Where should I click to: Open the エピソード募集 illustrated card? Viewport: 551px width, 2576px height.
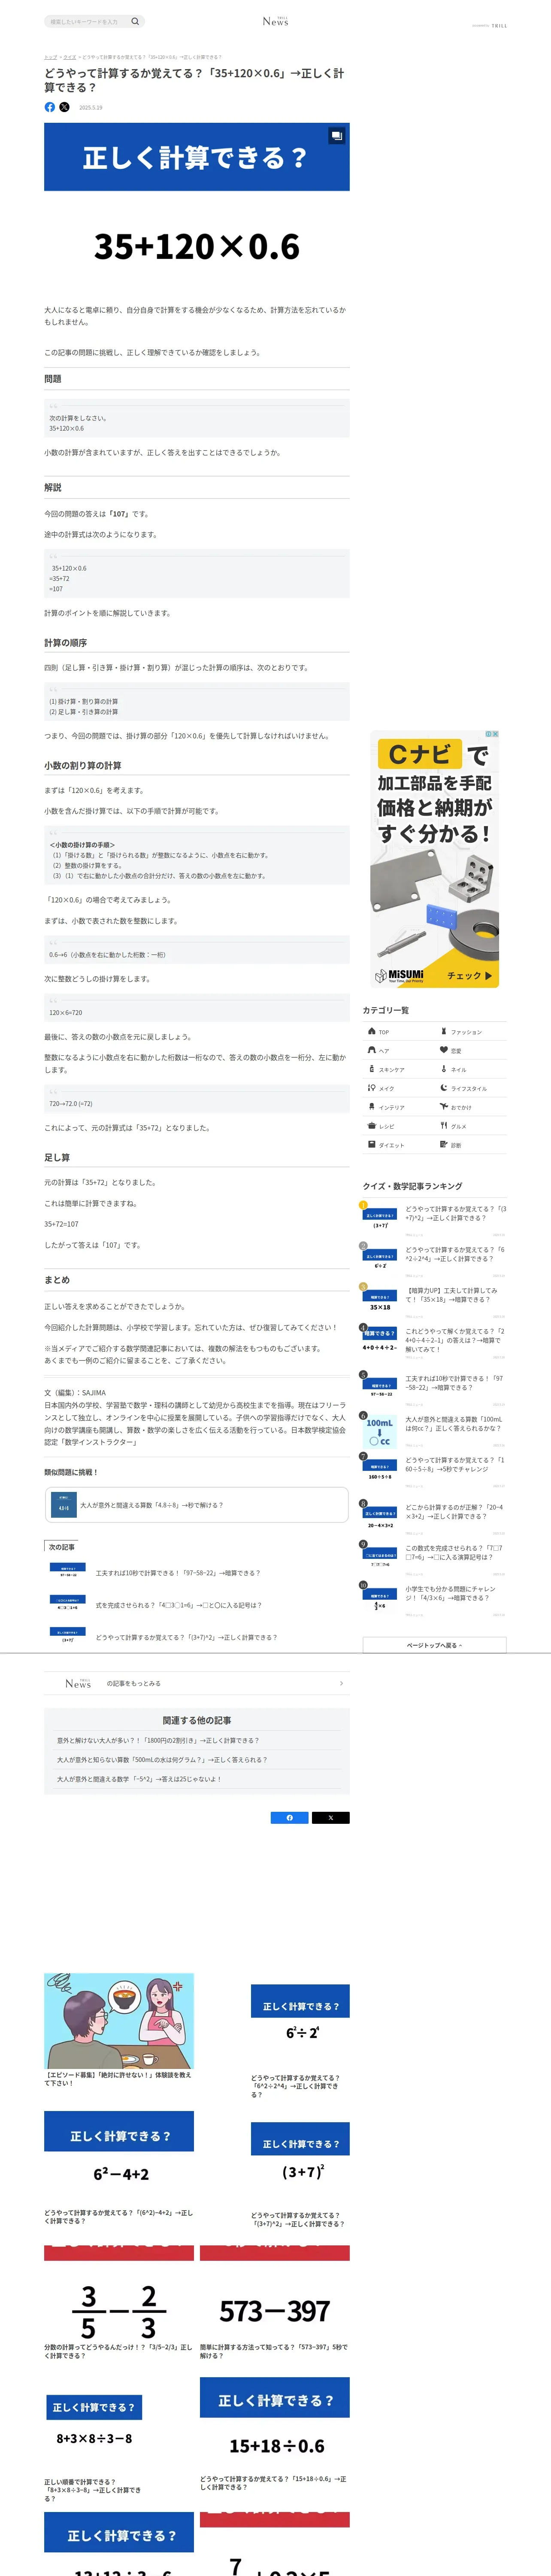[119, 2029]
